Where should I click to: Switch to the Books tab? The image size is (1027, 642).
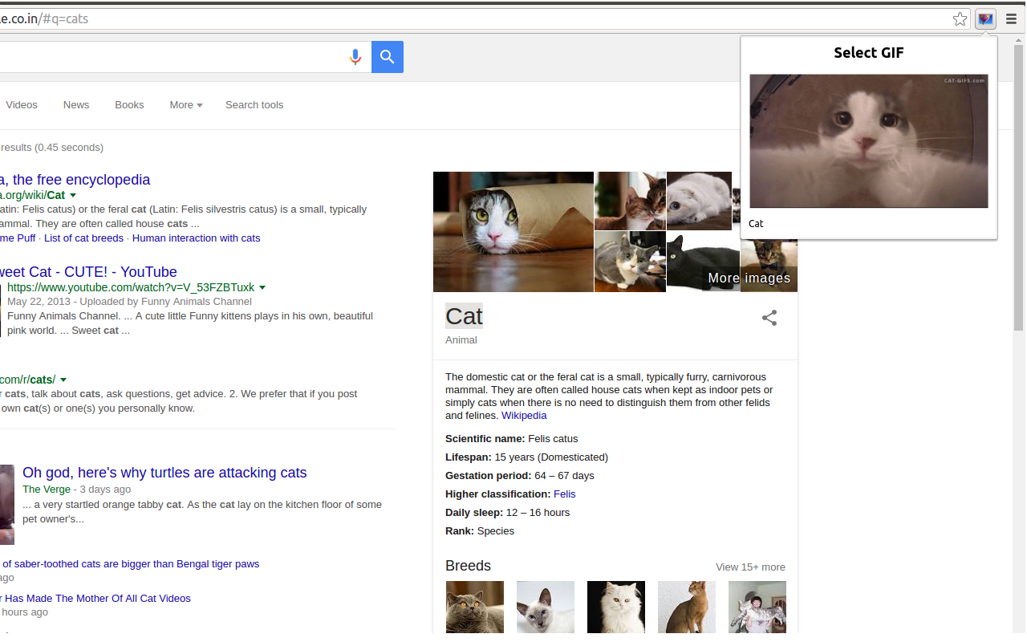(x=129, y=105)
